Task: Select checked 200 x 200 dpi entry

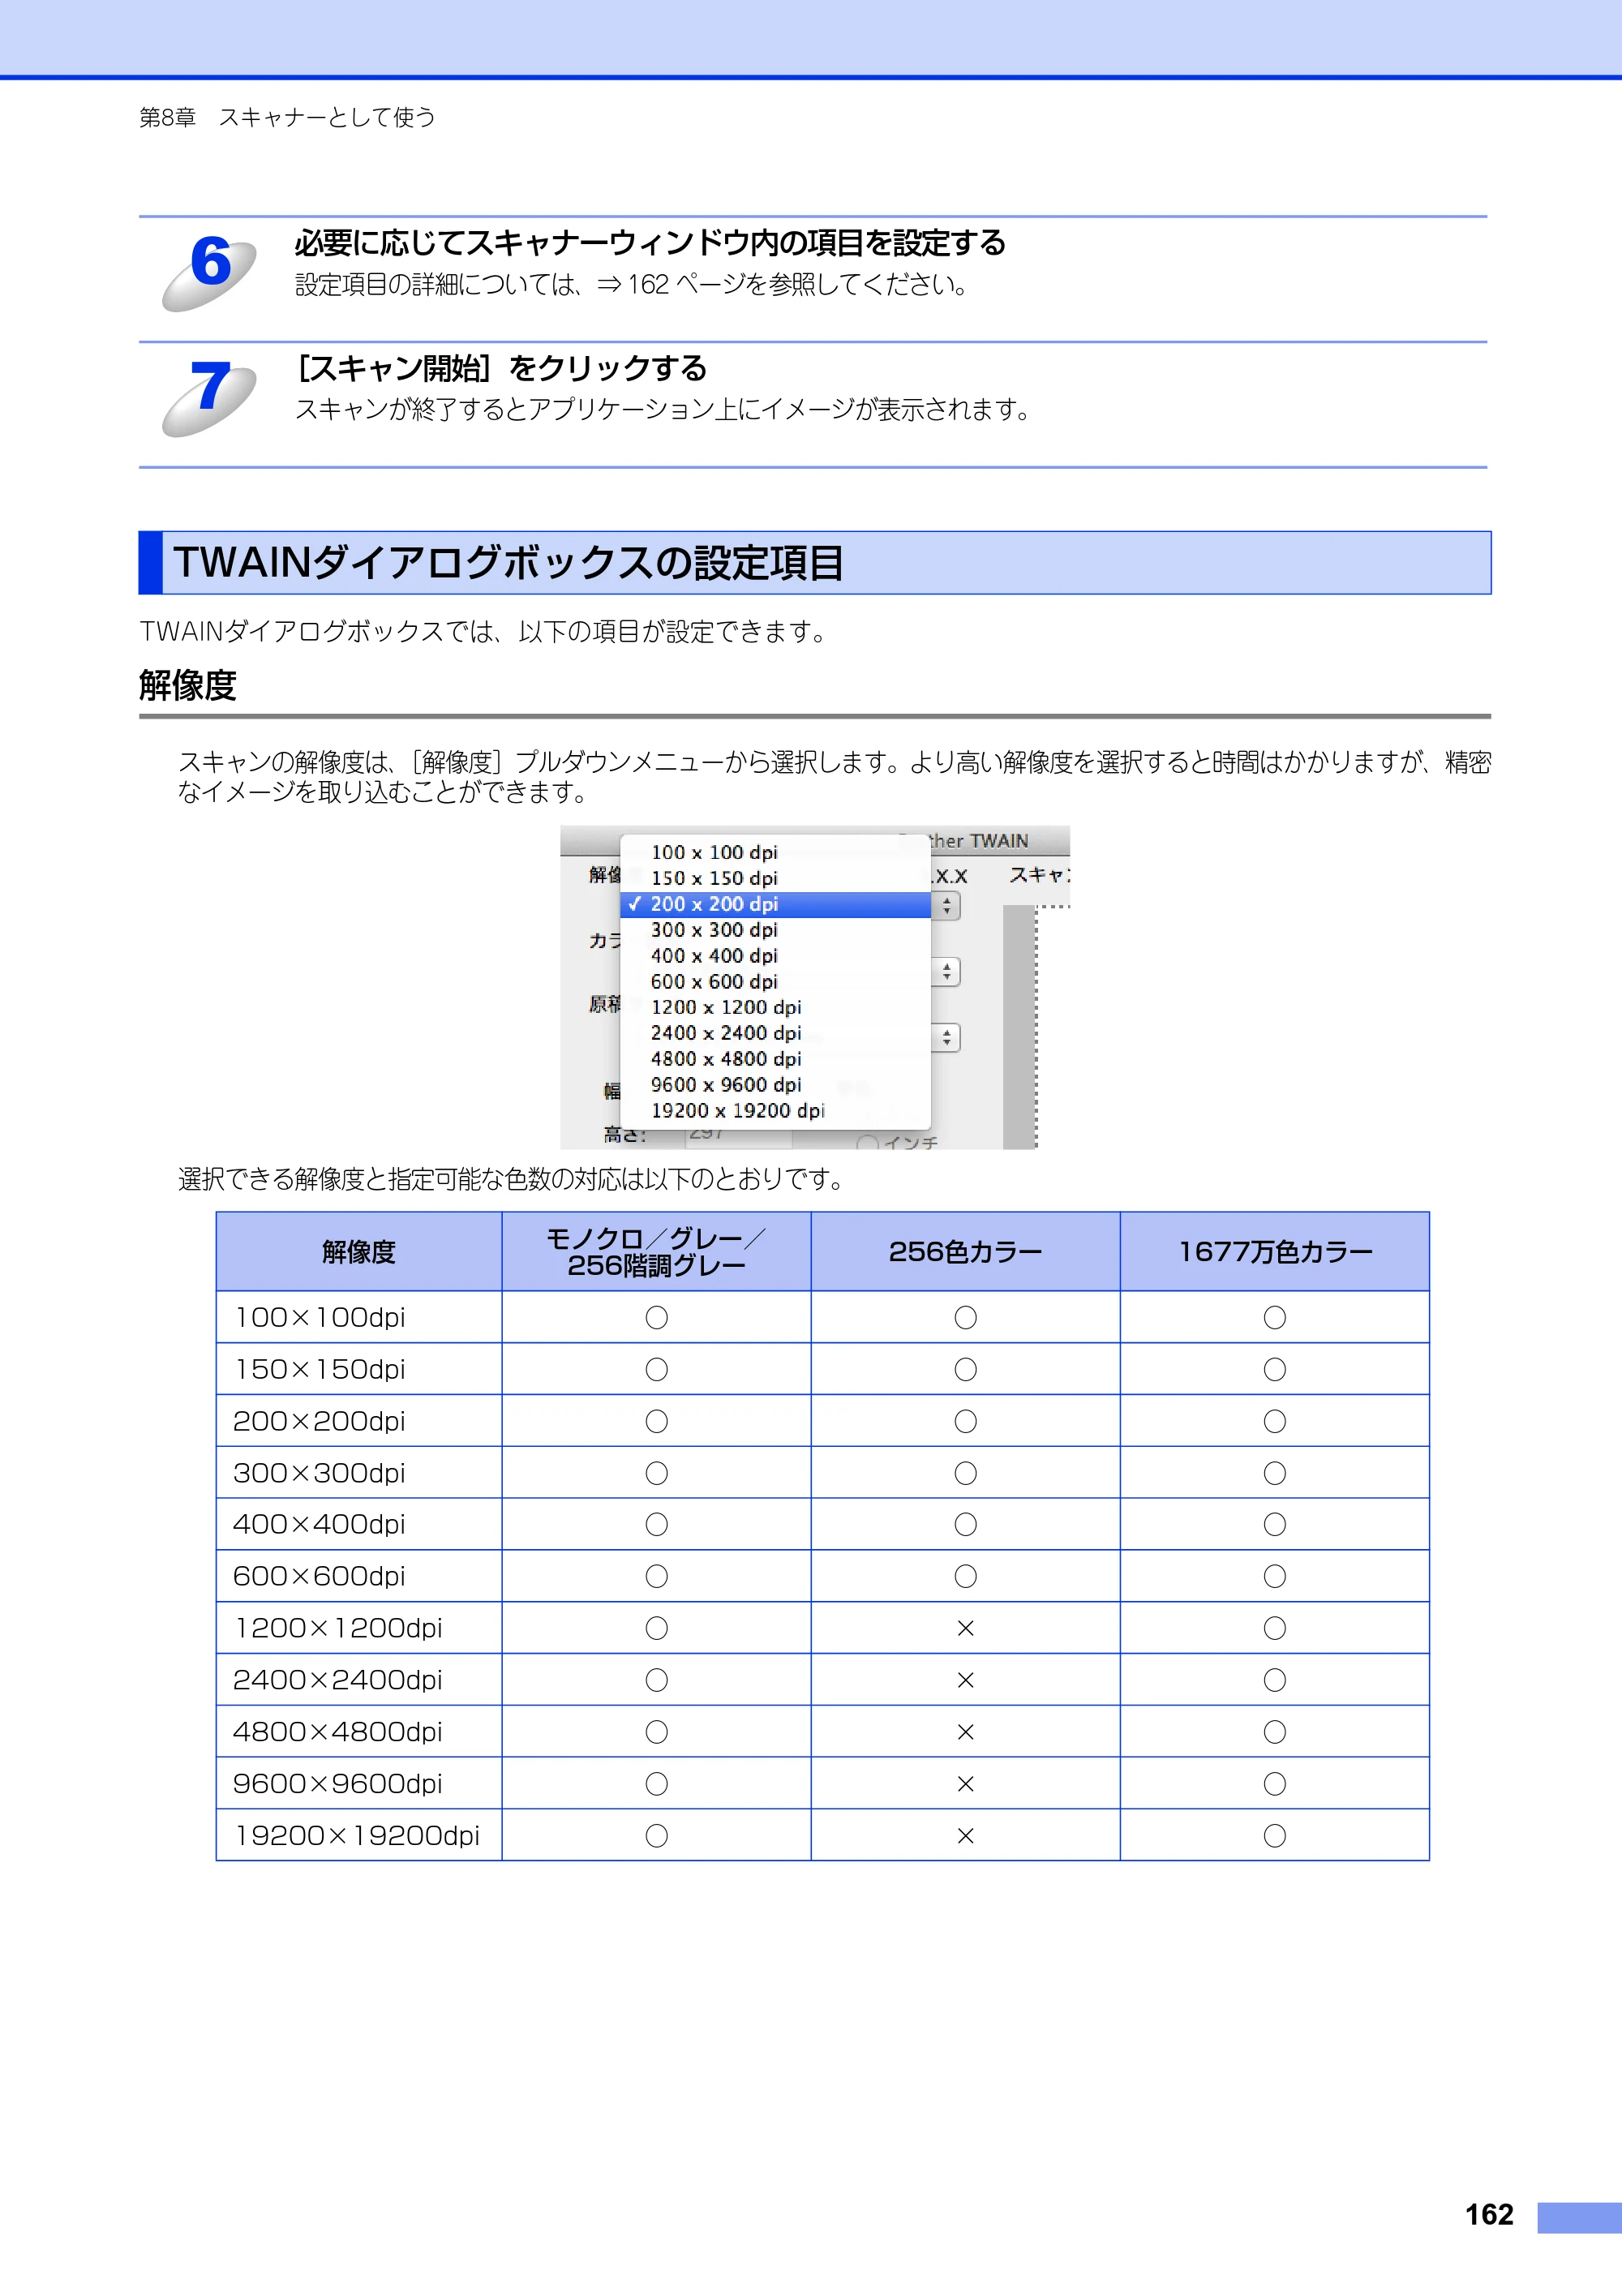Action: click(775, 904)
